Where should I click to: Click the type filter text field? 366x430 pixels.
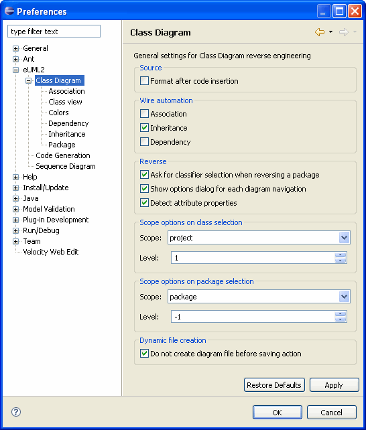point(54,31)
